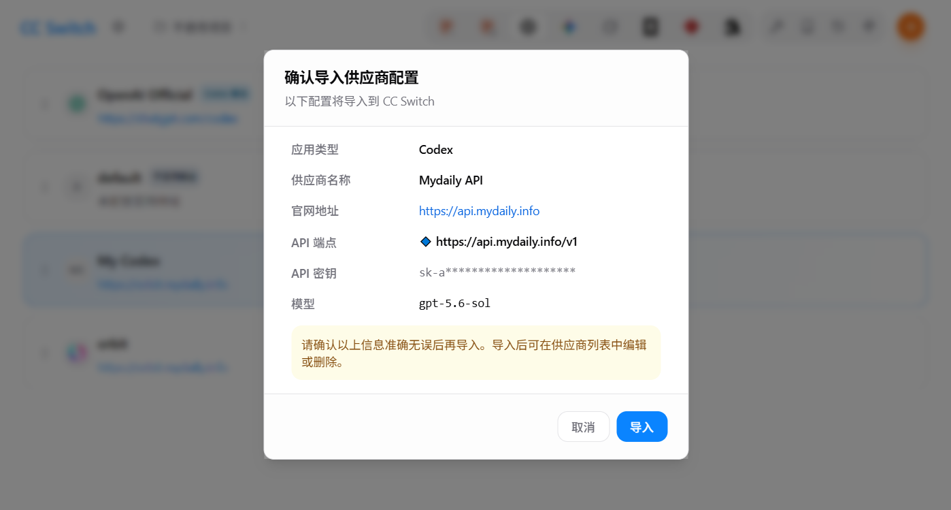The image size is (951, 510).
Task: Click the 取消 button
Action: [x=583, y=427]
